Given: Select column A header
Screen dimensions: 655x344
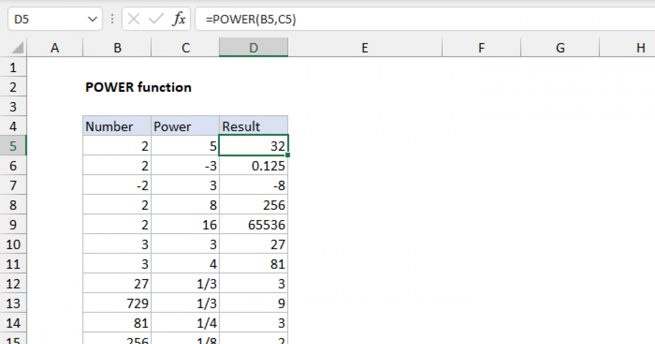Looking at the screenshot, I should [55, 48].
